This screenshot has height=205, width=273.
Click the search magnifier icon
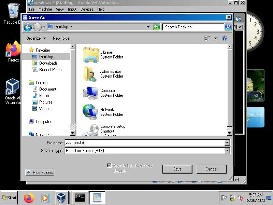[228, 27]
